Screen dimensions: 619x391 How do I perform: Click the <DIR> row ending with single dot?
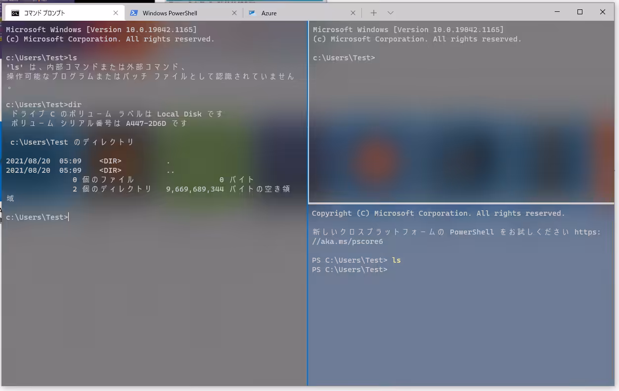pyautogui.click(x=88, y=161)
